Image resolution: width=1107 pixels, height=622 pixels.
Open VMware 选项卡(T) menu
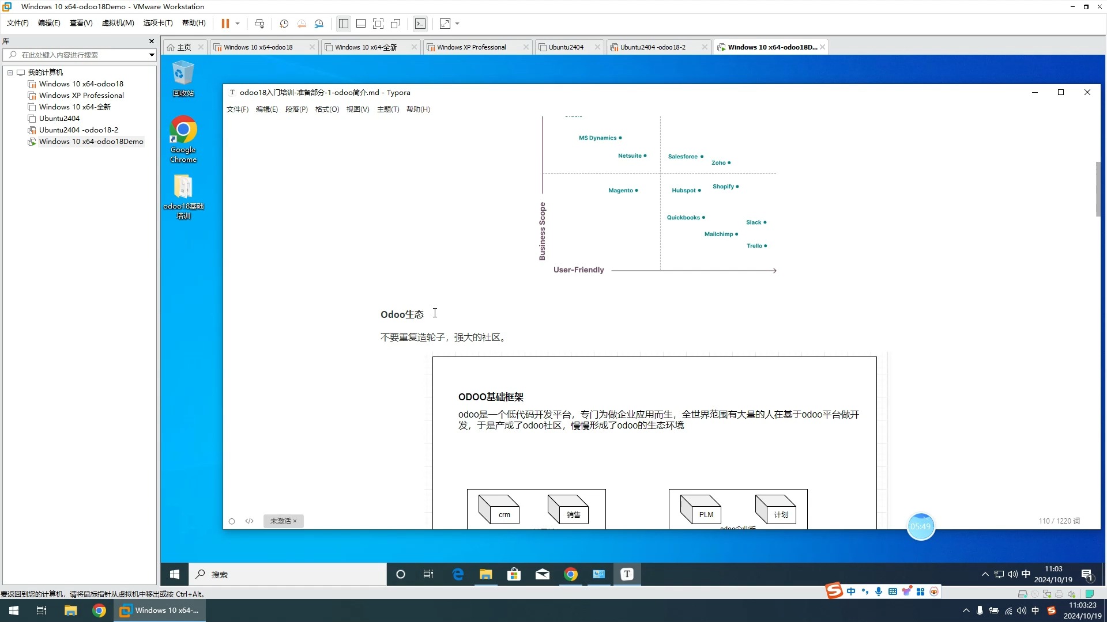pos(158,23)
